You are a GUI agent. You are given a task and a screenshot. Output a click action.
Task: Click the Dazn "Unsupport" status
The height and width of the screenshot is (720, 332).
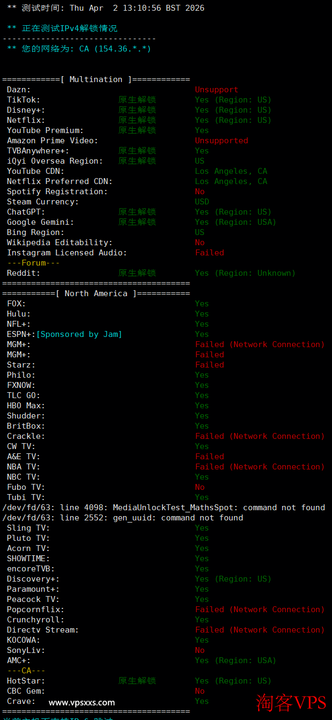point(216,90)
